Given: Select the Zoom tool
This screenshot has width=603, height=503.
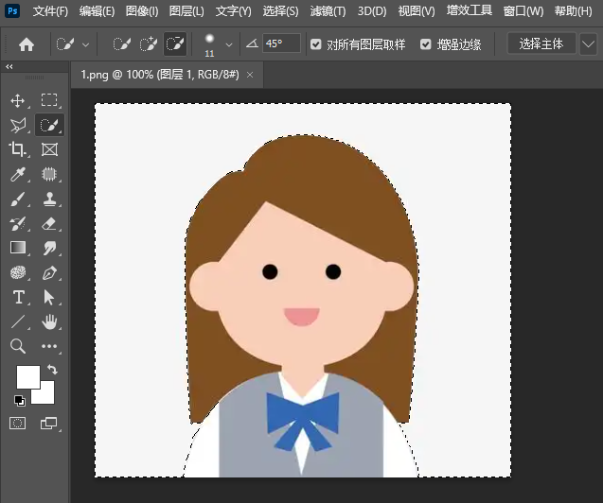Looking at the screenshot, I should 18,346.
